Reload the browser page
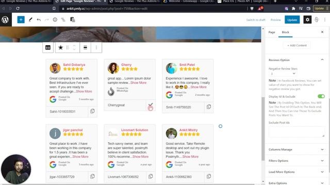This screenshot has width=330, height=185. coord(18,8)
